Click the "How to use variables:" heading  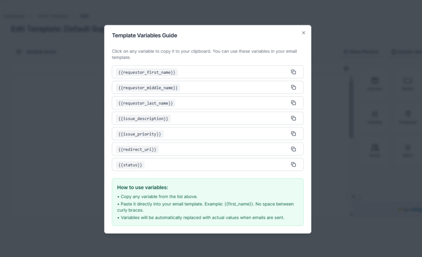[143, 187]
